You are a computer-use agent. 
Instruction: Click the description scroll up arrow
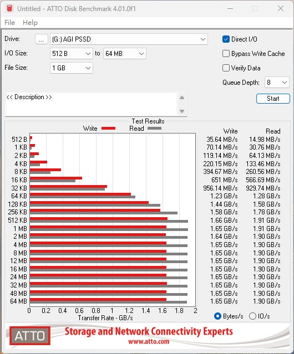pos(182,98)
